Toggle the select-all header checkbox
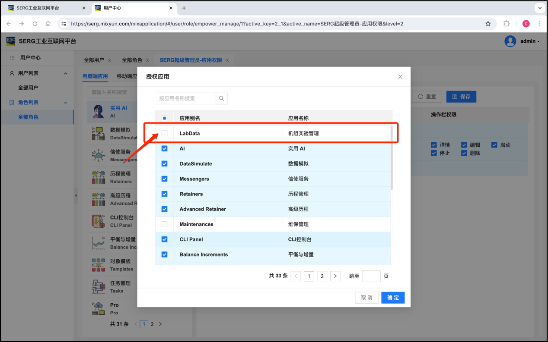The height and width of the screenshot is (342, 548). pos(164,118)
